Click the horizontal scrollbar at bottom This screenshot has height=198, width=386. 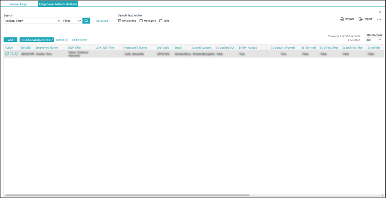pyautogui.click(x=129, y=195)
